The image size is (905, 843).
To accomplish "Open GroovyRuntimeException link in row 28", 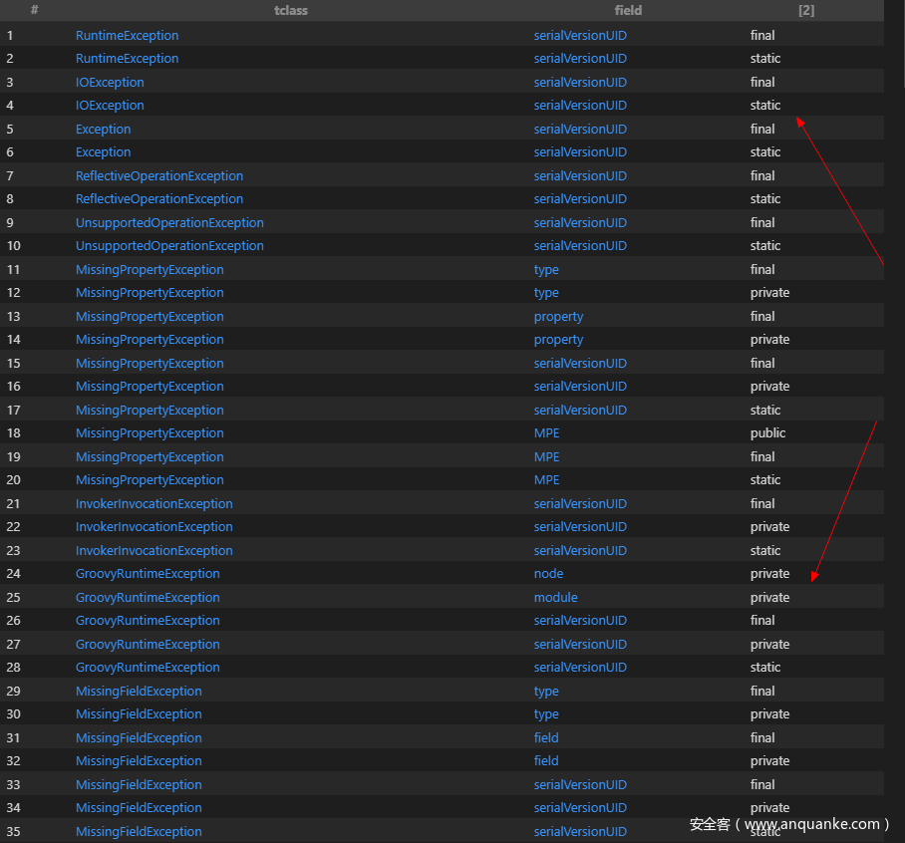I will coord(148,668).
